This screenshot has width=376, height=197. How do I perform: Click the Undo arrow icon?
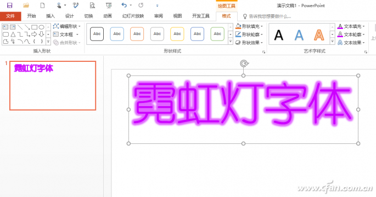click(x=124, y=5)
